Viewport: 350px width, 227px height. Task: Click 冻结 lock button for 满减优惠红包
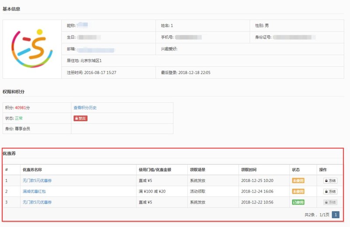330,191
